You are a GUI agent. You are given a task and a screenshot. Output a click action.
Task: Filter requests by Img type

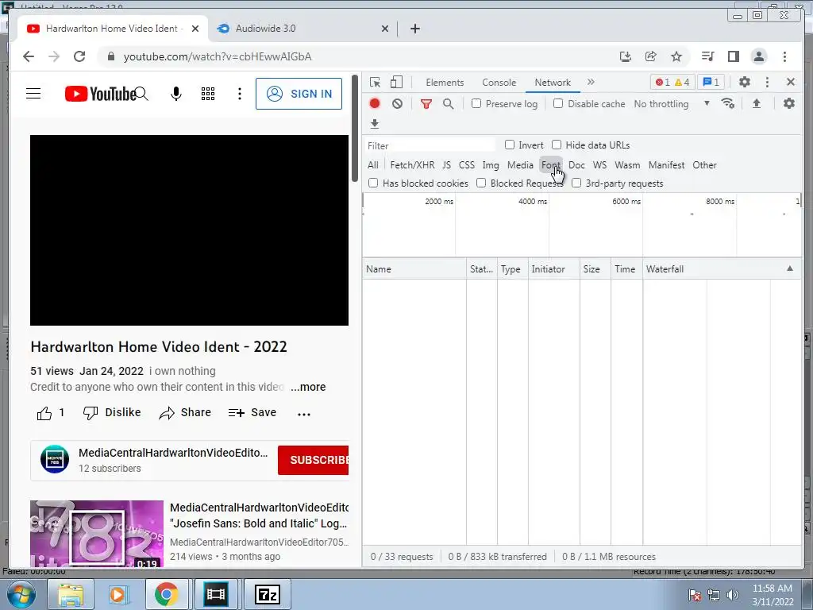pyautogui.click(x=491, y=165)
